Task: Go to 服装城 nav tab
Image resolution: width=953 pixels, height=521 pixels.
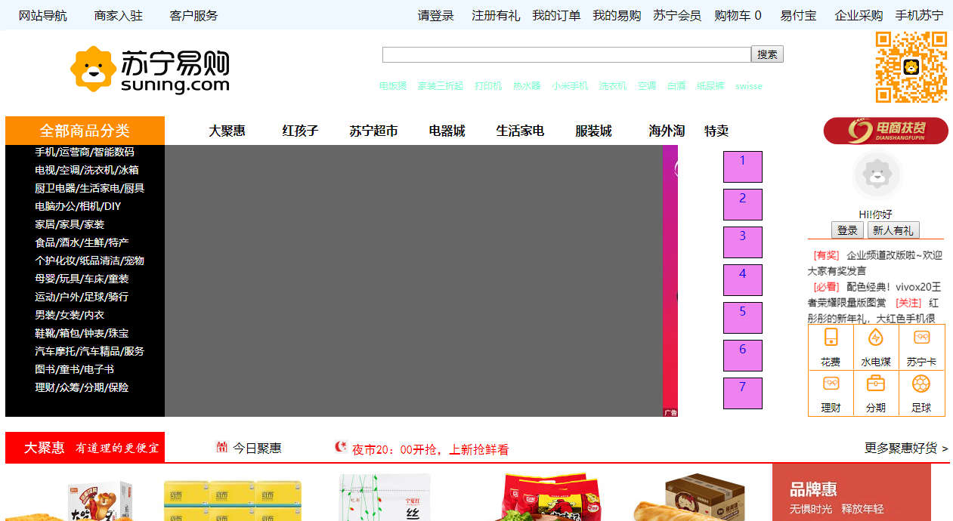Action: pyautogui.click(x=593, y=131)
